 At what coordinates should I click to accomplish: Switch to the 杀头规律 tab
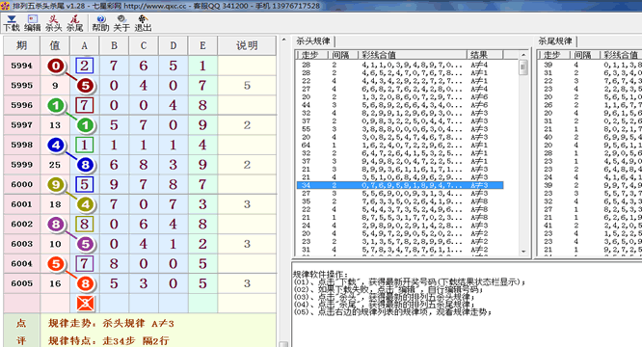pos(313,40)
